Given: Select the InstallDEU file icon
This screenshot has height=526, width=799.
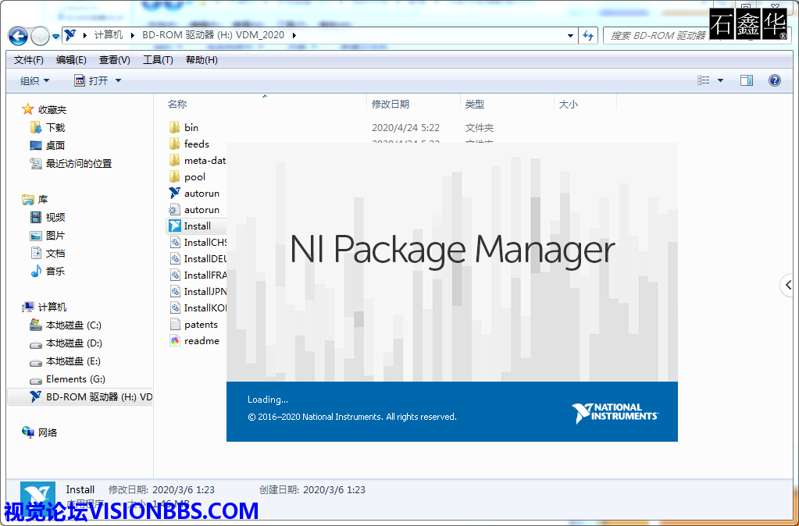Looking at the screenshot, I should pos(175,258).
